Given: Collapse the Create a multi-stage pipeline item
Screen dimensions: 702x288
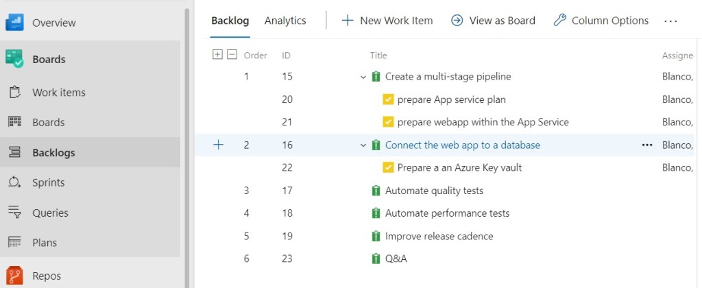Looking at the screenshot, I should pyautogui.click(x=363, y=77).
